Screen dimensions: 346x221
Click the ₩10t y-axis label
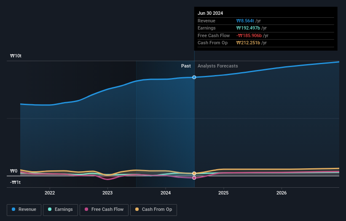16,56
